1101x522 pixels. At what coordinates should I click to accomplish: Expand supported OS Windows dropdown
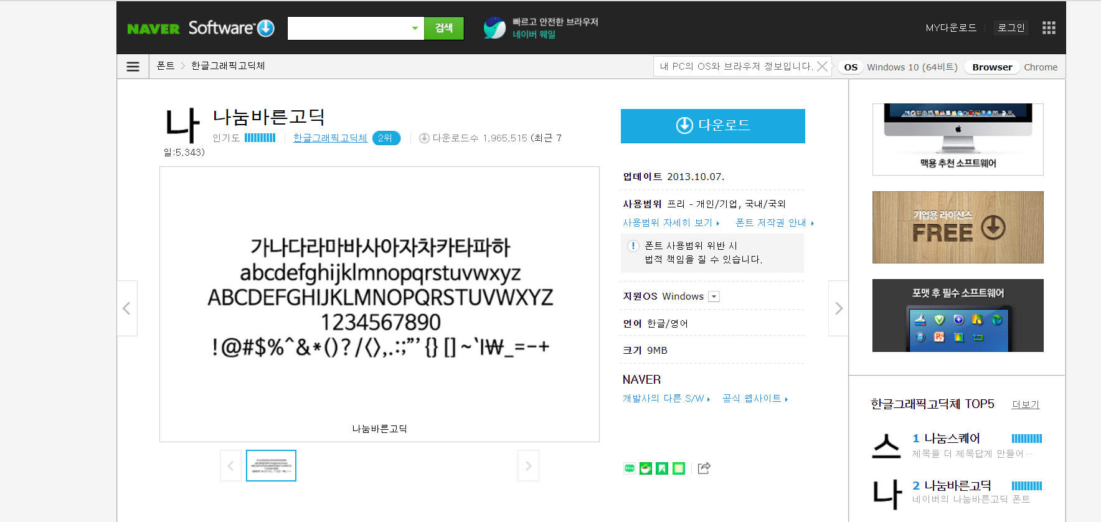click(714, 297)
